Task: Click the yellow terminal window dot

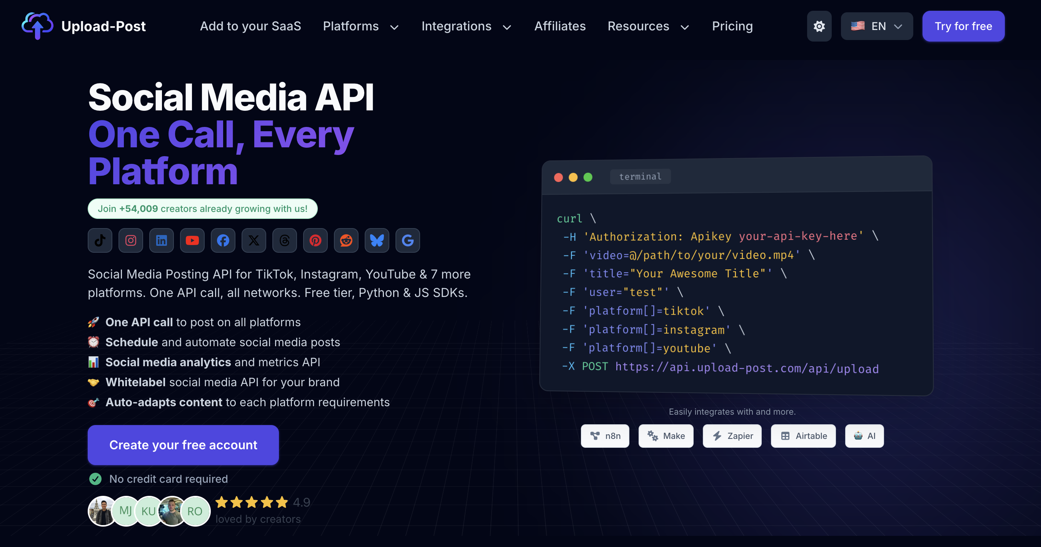Action: [573, 177]
